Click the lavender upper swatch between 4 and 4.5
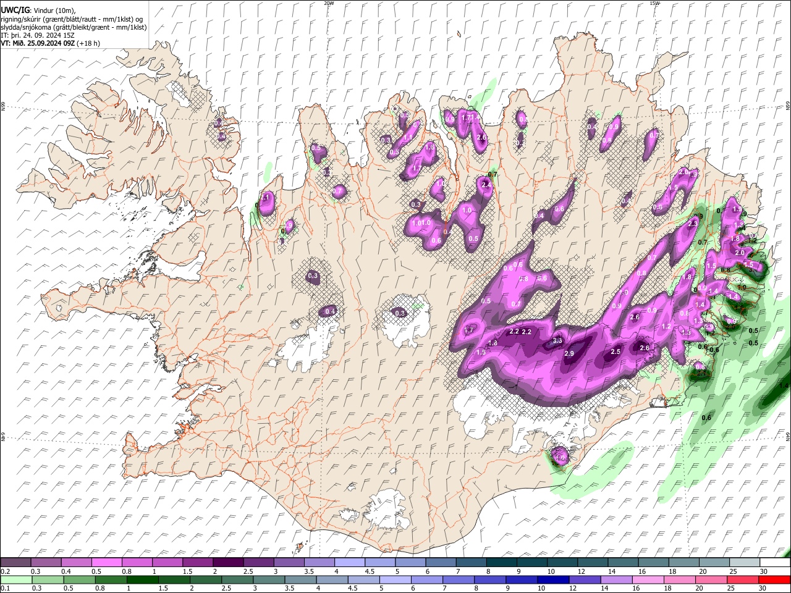 [350, 563]
